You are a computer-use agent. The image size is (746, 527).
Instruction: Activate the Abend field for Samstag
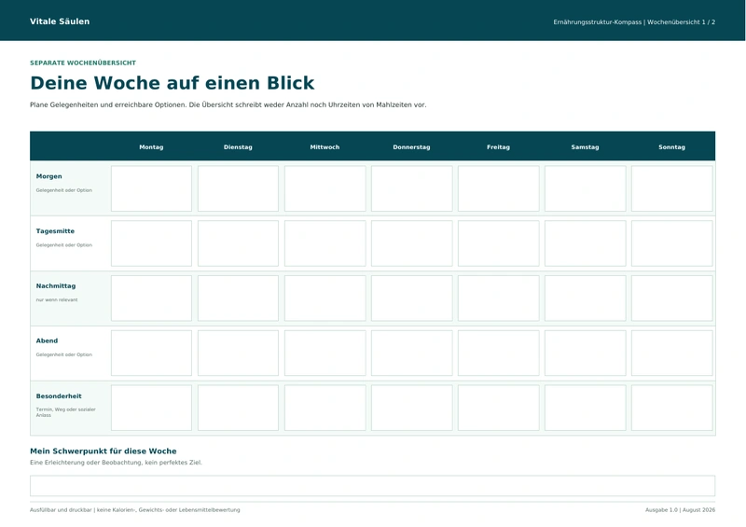point(586,353)
